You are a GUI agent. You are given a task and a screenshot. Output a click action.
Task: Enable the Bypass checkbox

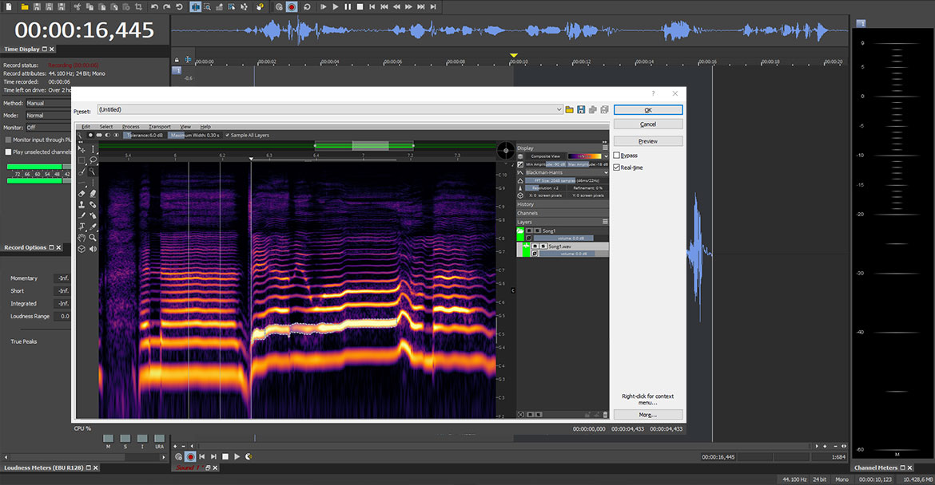point(617,156)
